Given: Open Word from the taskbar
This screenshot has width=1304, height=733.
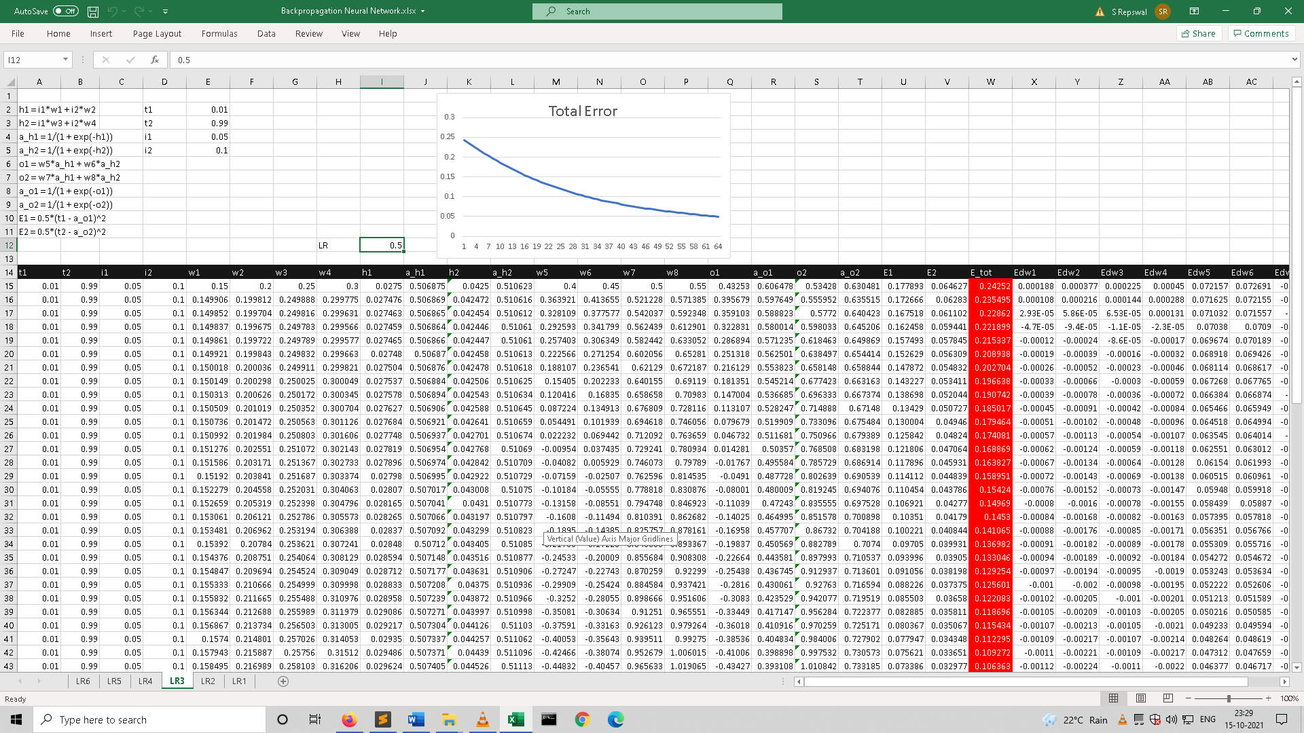Looking at the screenshot, I should pos(415,719).
